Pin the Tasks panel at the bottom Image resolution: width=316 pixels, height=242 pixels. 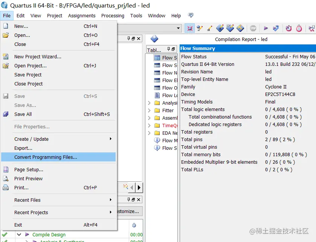[128, 199]
